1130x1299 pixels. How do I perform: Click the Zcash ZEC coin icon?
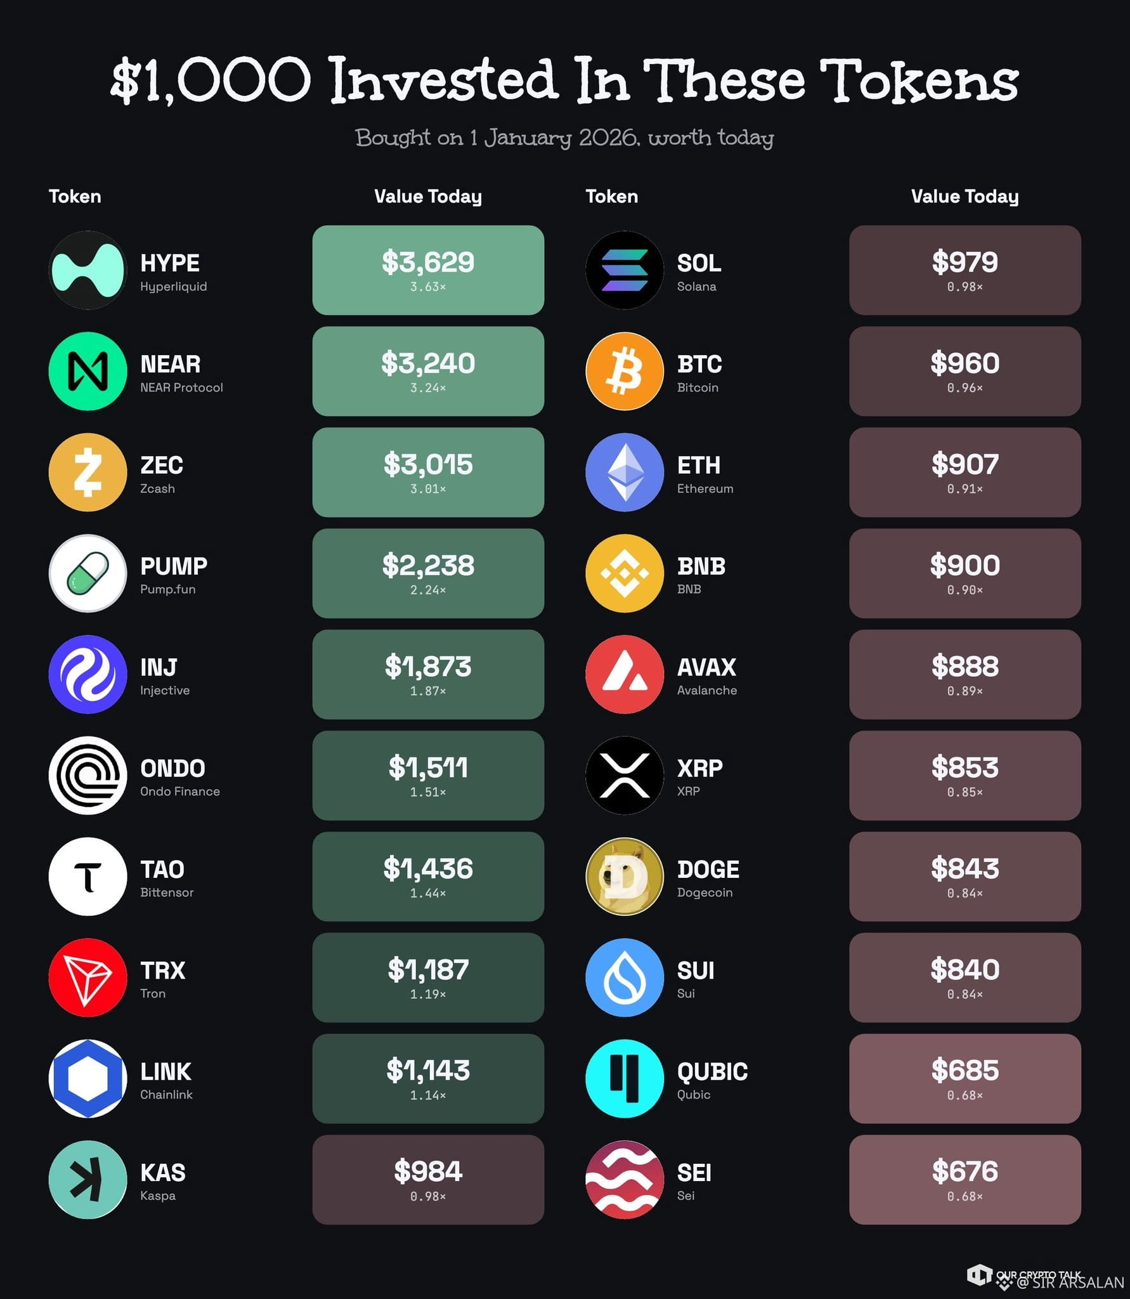(x=88, y=472)
